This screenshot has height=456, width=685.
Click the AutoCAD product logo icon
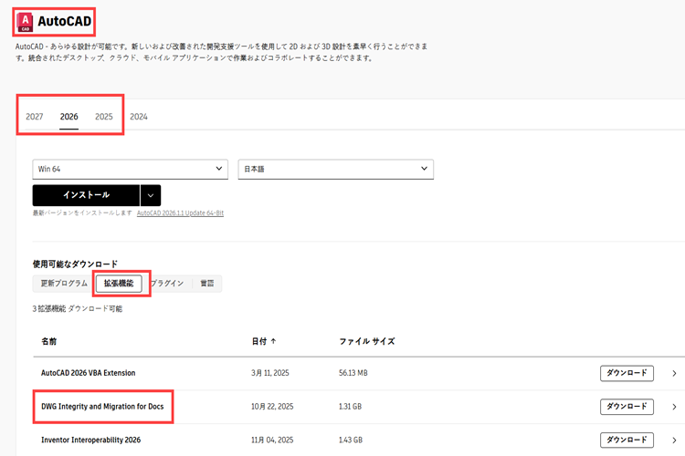(x=25, y=22)
